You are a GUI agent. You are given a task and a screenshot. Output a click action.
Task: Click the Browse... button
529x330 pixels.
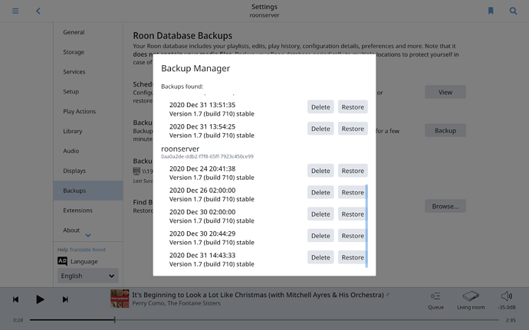[x=445, y=206]
